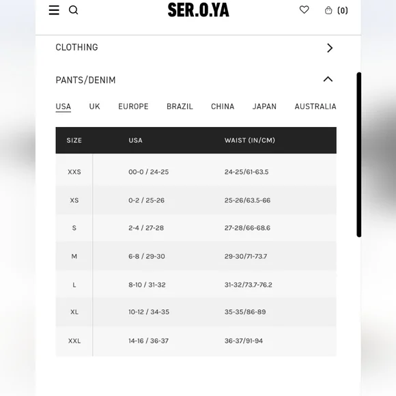Switch to the UK size tab
The height and width of the screenshot is (396, 396).
coord(94,107)
